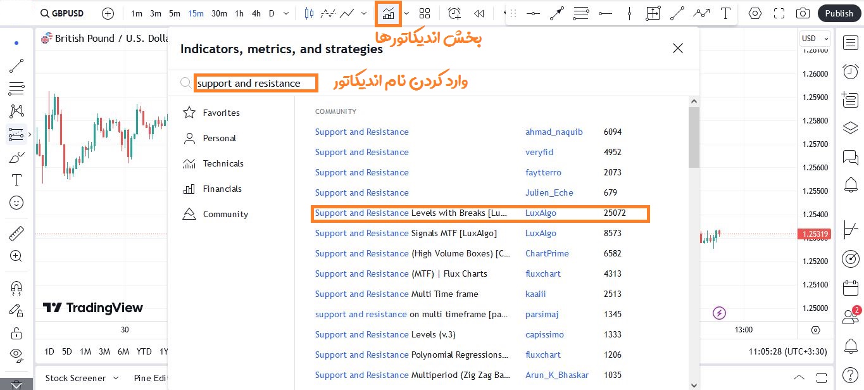Start bar replay with the rewind icon
This screenshot has width=864, height=390.
pyautogui.click(x=479, y=13)
